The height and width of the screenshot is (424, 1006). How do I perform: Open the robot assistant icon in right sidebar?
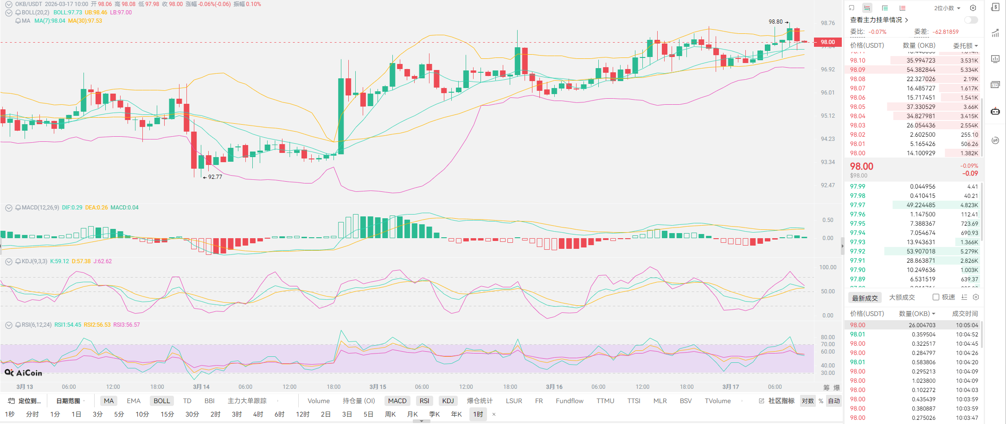click(995, 111)
